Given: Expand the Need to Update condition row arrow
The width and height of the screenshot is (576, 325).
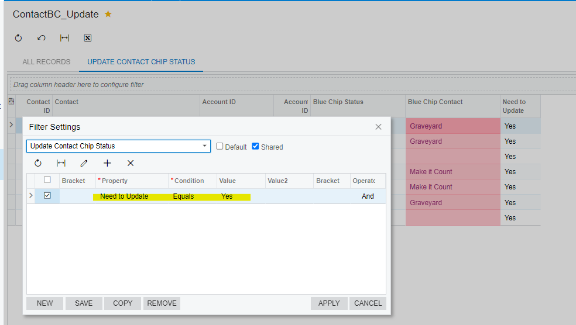Looking at the screenshot, I should tap(31, 195).
